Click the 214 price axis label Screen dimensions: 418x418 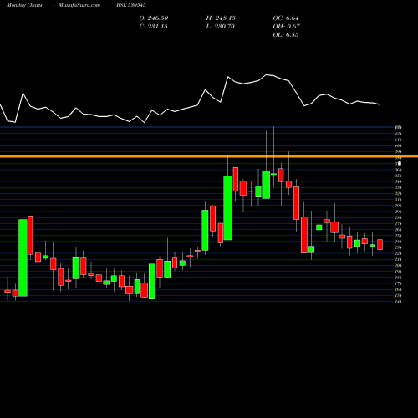coord(398,259)
